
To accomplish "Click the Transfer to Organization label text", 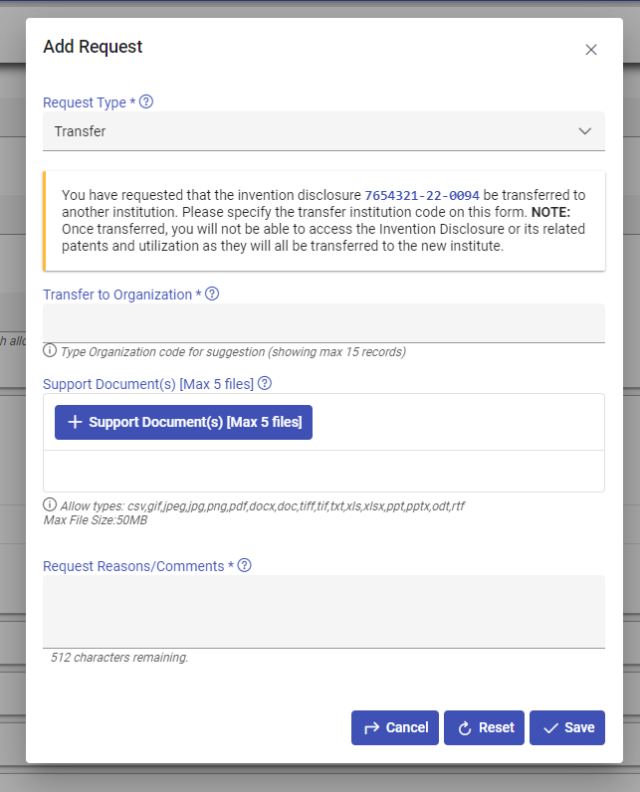I will coord(117,295).
